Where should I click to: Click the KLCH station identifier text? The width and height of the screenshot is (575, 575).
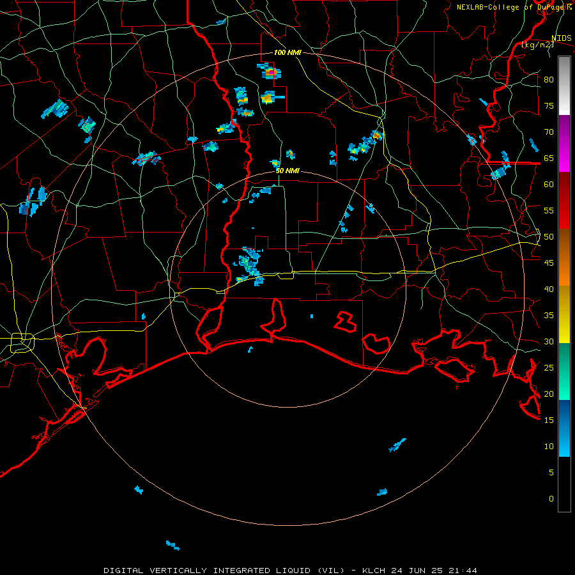tap(373, 571)
